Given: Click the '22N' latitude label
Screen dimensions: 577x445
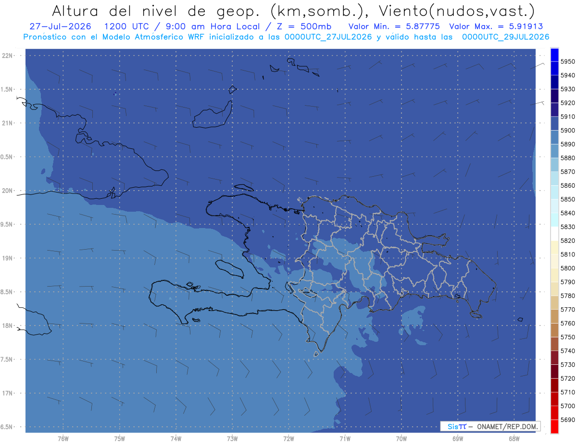Looking at the screenshot, I should (8, 56).
